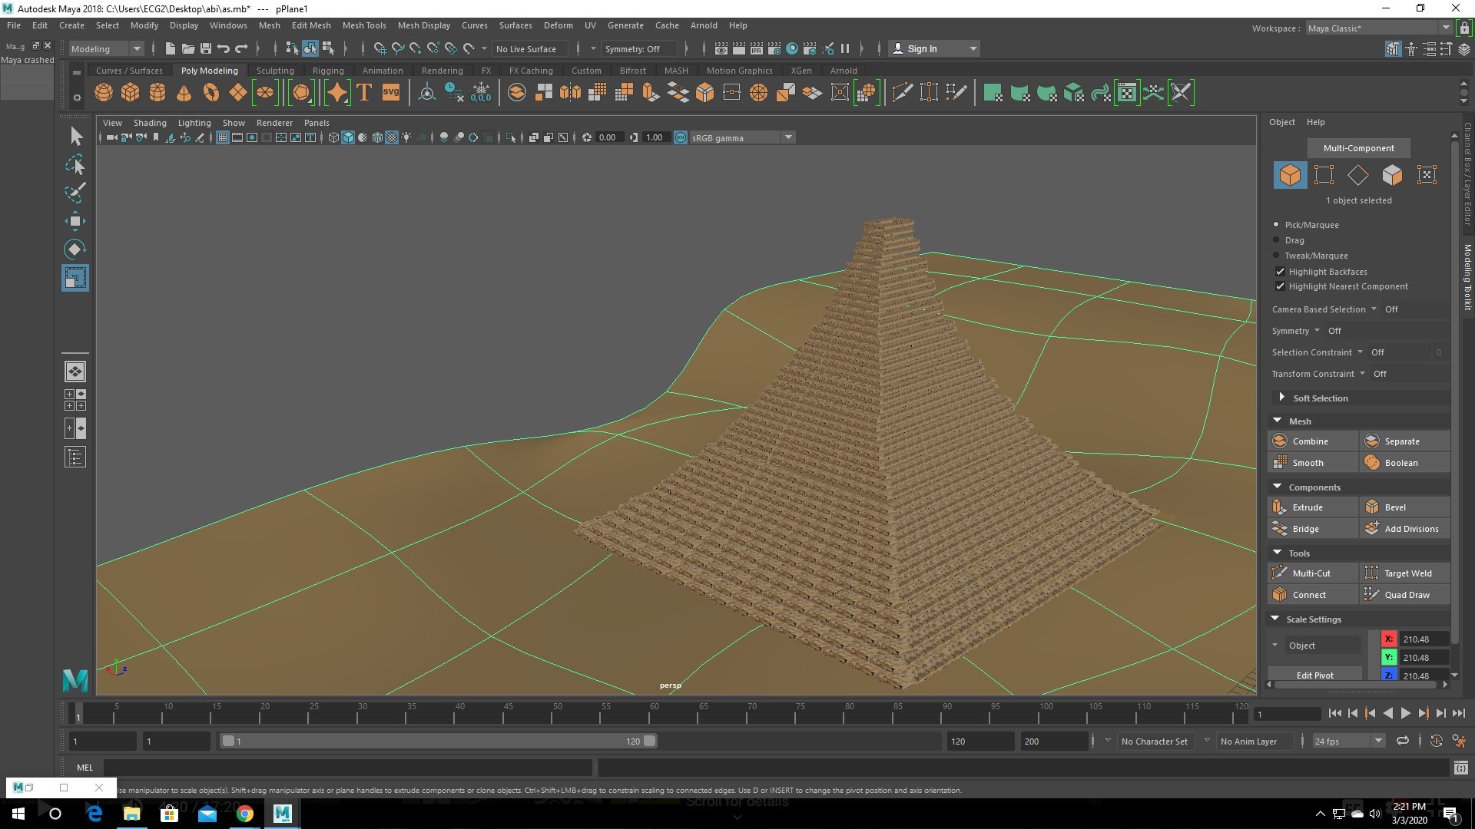Select the Polygon Sphere tool on the shelf
The height and width of the screenshot is (829, 1475).
pyautogui.click(x=103, y=92)
